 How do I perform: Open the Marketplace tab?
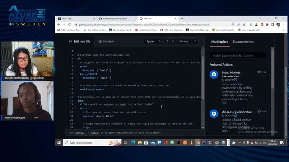(219, 42)
